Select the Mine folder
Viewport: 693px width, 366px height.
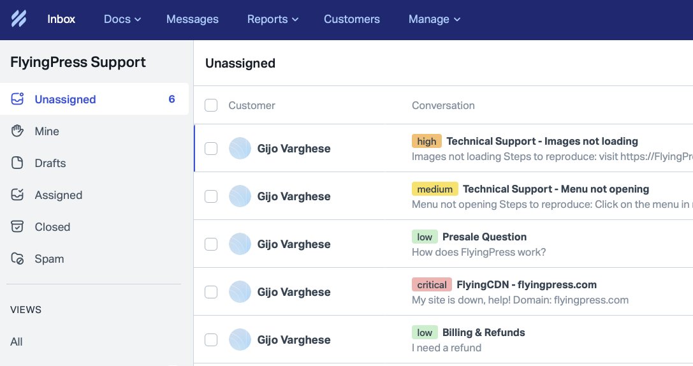pyautogui.click(x=94, y=131)
